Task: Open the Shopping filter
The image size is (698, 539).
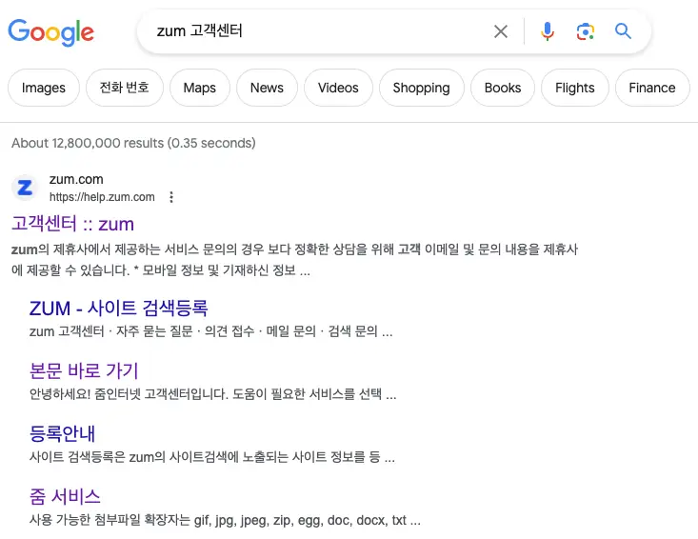Action: tap(421, 88)
